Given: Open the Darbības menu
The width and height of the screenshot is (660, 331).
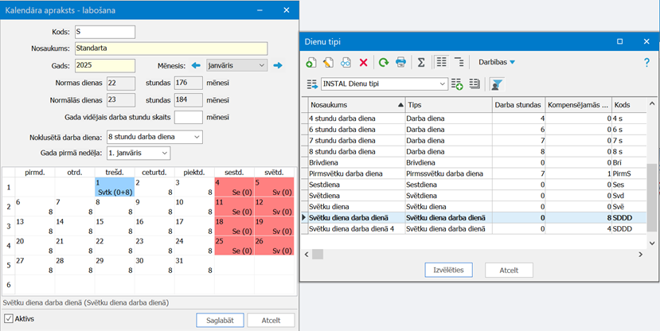Looking at the screenshot, I should [x=497, y=62].
